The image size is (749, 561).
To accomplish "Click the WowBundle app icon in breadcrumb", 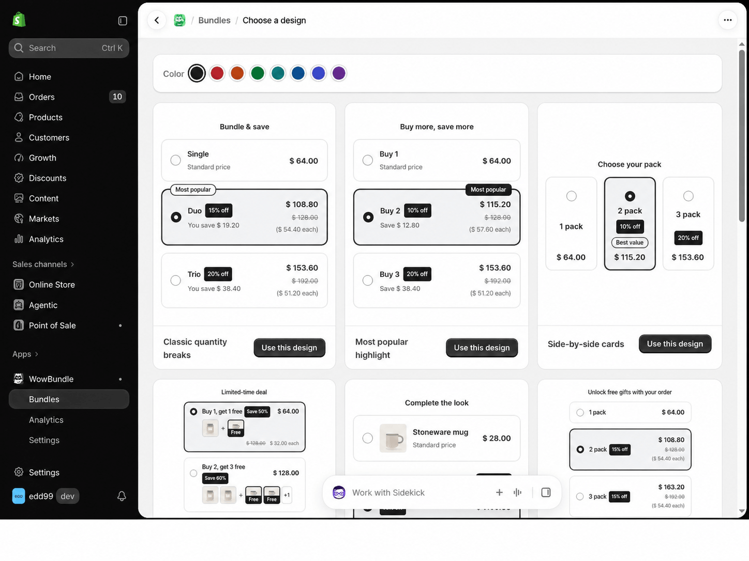I will [x=179, y=20].
